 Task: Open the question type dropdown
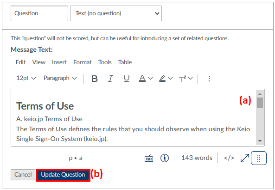point(116,13)
